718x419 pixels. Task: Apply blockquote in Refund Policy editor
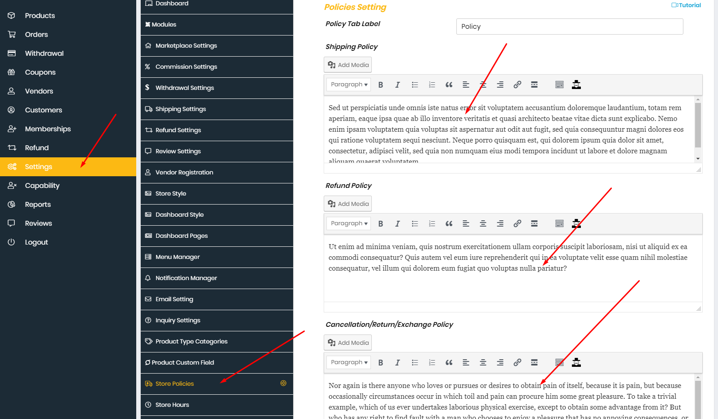tap(449, 223)
